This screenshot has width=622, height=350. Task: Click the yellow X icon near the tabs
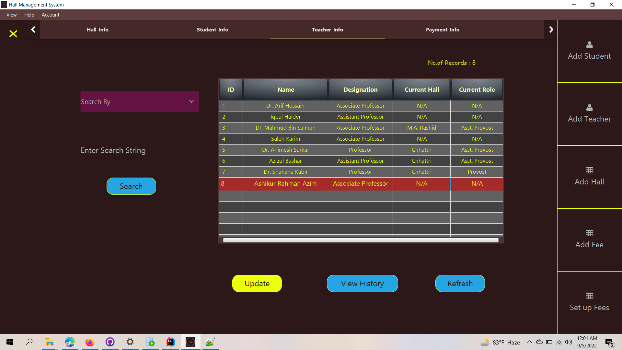tap(13, 34)
